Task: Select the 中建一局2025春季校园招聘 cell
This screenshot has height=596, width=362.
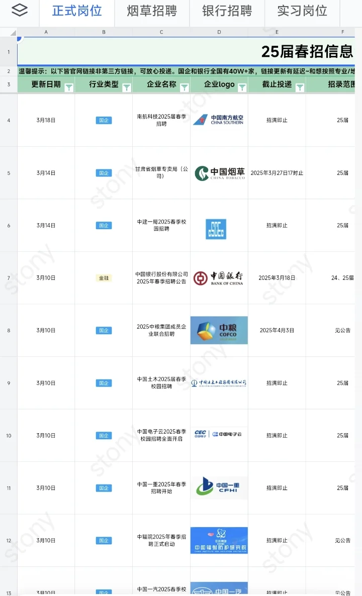Action: pyautogui.click(x=161, y=225)
